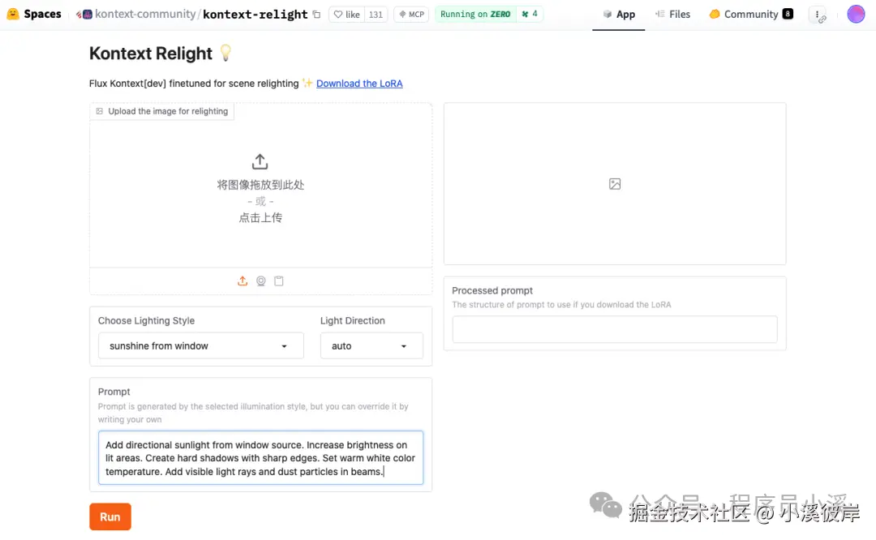Click your profile avatar in the top right
876x540 pixels.
click(856, 13)
